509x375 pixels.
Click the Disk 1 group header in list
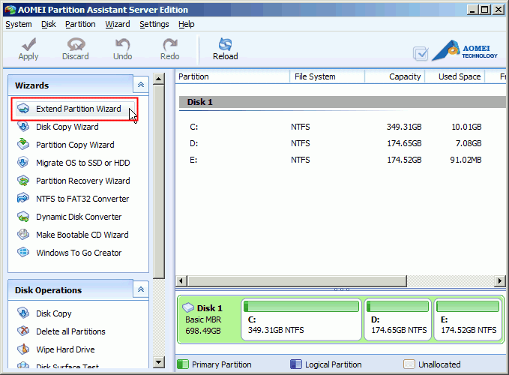point(342,102)
